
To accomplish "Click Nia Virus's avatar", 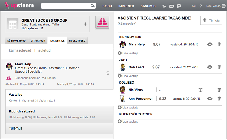I will coord(123,90).
